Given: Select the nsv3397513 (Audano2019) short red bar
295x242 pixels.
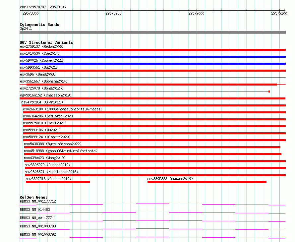Looking at the screenshot, I should pos(58,182).
